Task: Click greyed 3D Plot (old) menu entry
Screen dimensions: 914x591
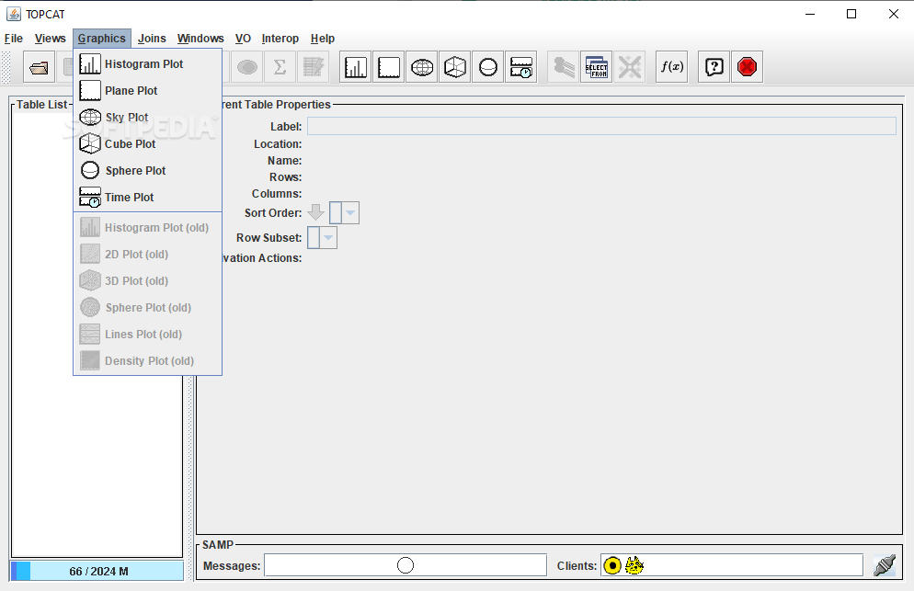Action: (147, 281)
